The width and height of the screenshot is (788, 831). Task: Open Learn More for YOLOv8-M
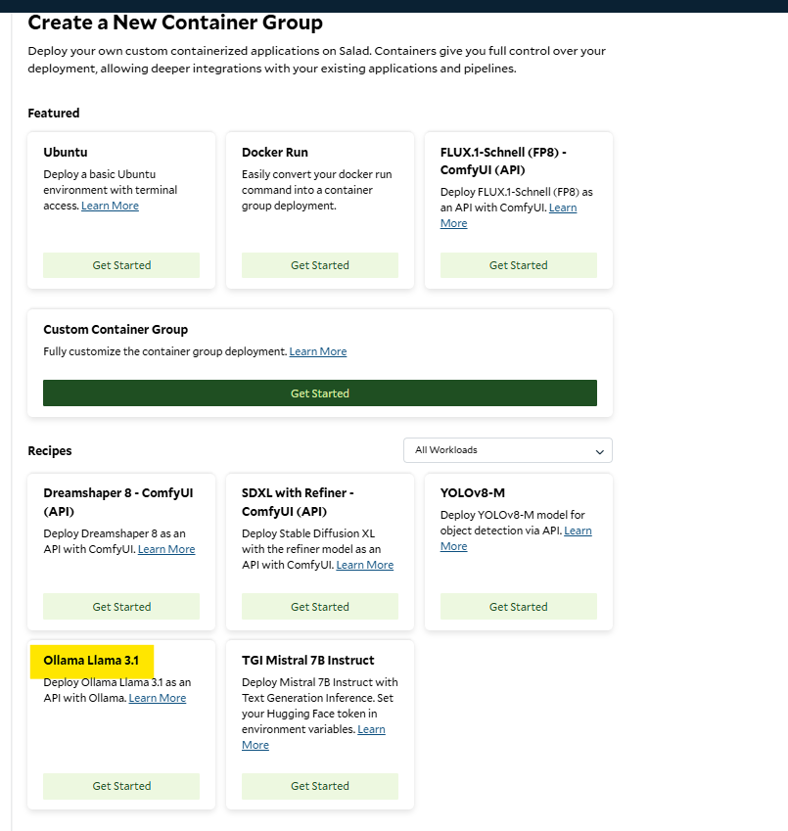578,531
